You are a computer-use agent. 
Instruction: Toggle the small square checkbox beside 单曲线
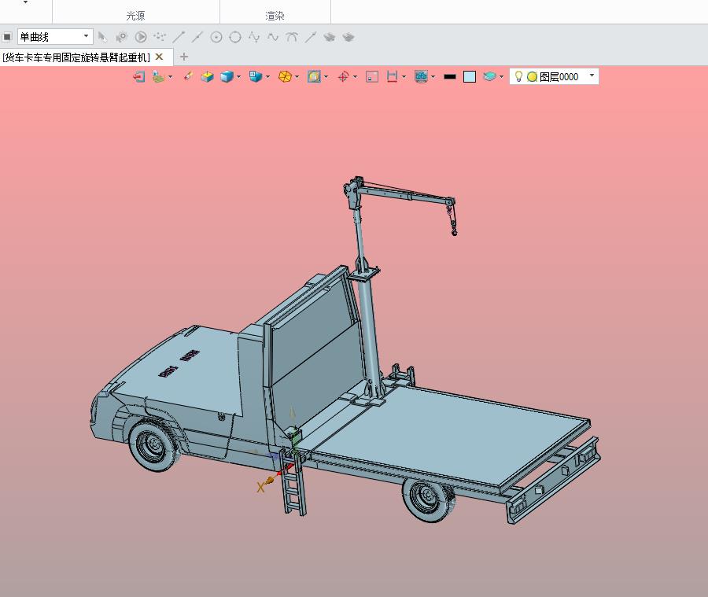tap(7, 37)
